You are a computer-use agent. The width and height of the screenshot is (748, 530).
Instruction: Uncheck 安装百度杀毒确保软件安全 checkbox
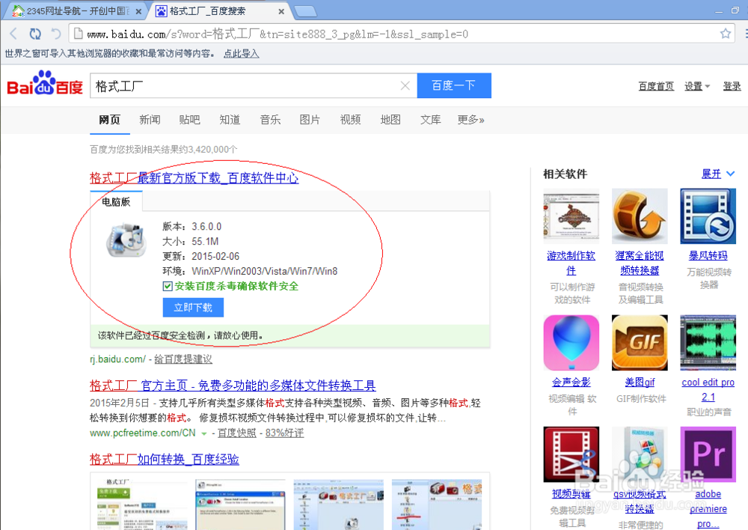pos(167,286)
